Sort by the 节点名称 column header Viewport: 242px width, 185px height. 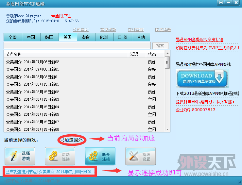tap(66, 54)
